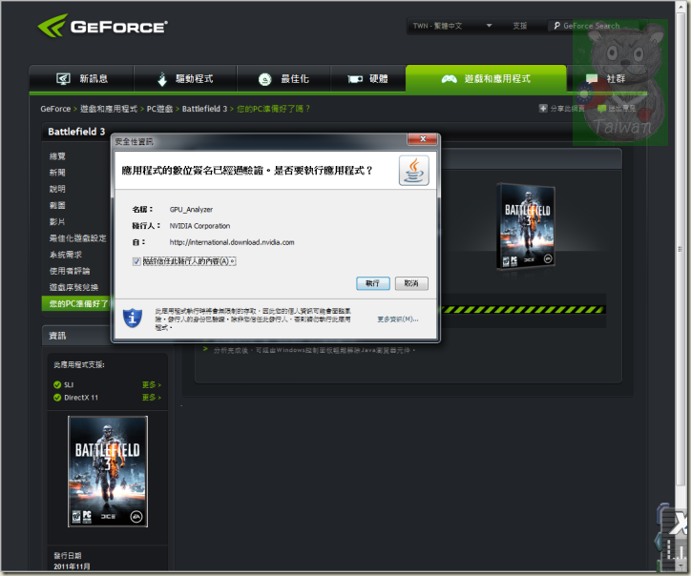Click the Battlefield 3 cover in sidebar

[108, 471]
